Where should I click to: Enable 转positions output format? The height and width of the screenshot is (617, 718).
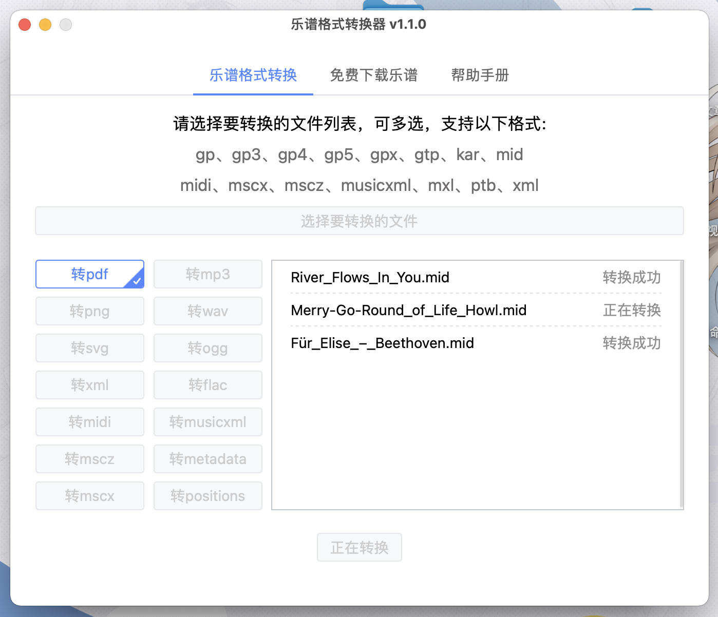(207, 496)
